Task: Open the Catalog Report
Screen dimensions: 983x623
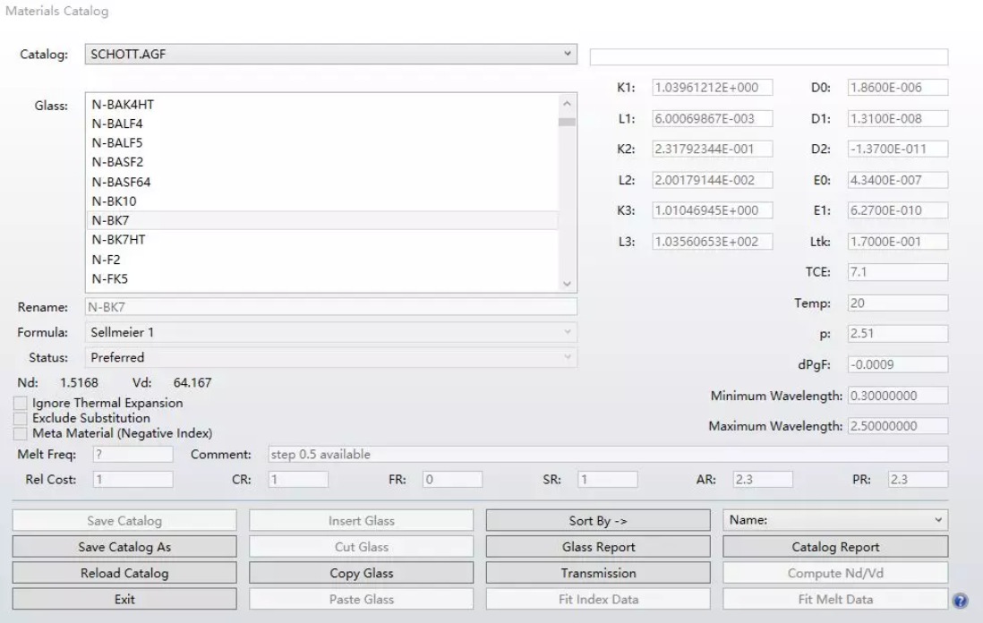Action: pyautogui.click(x=834, y=547)
